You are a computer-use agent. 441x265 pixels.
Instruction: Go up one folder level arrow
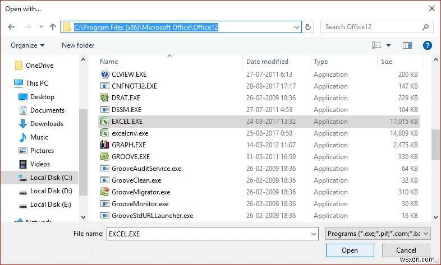(x=53, y=27)
